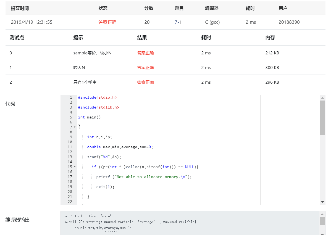The width and height of the screenshot is (331, 235).
Task: Click the unused variable warning line
Action: [x=130, y=222]
